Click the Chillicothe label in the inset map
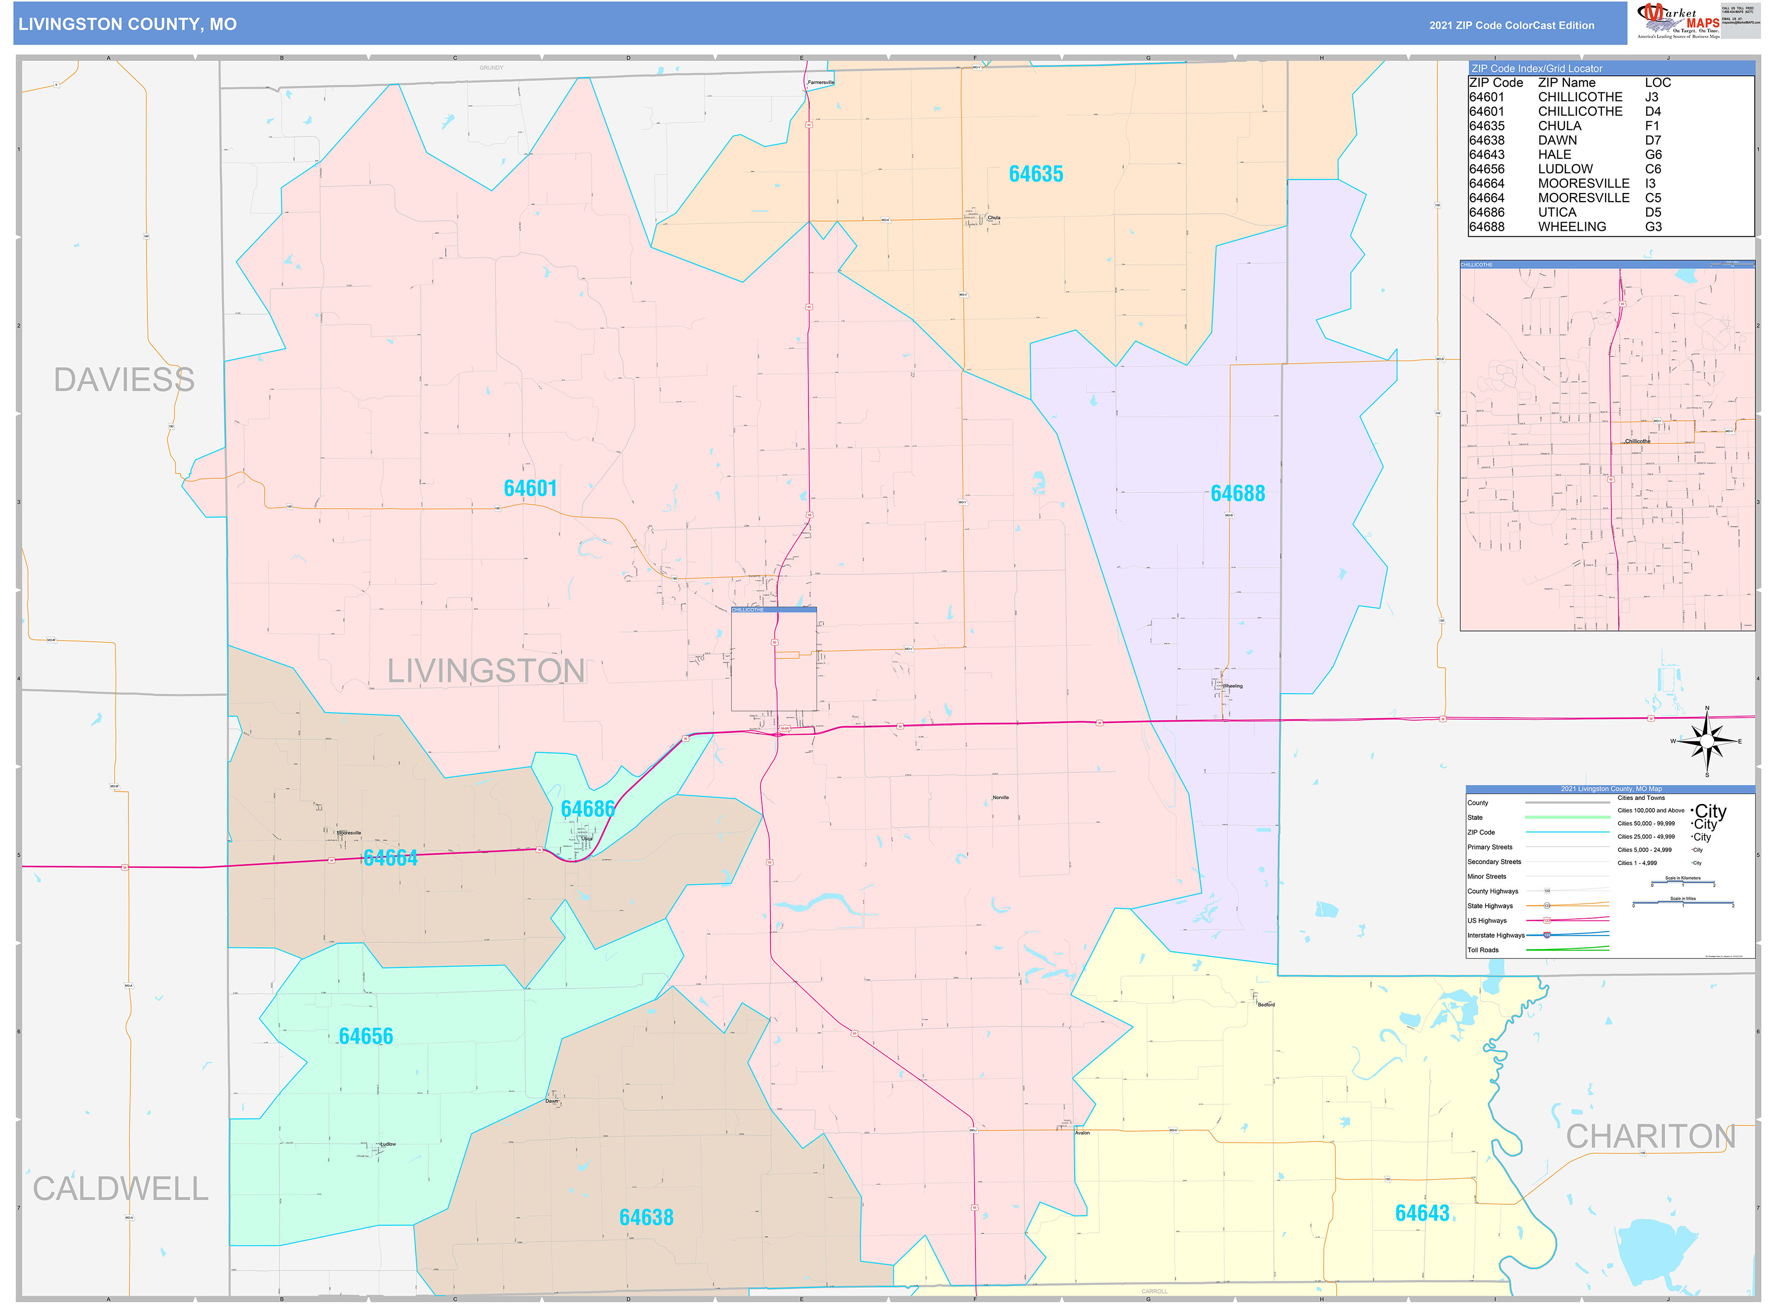 pos(1637,441)
